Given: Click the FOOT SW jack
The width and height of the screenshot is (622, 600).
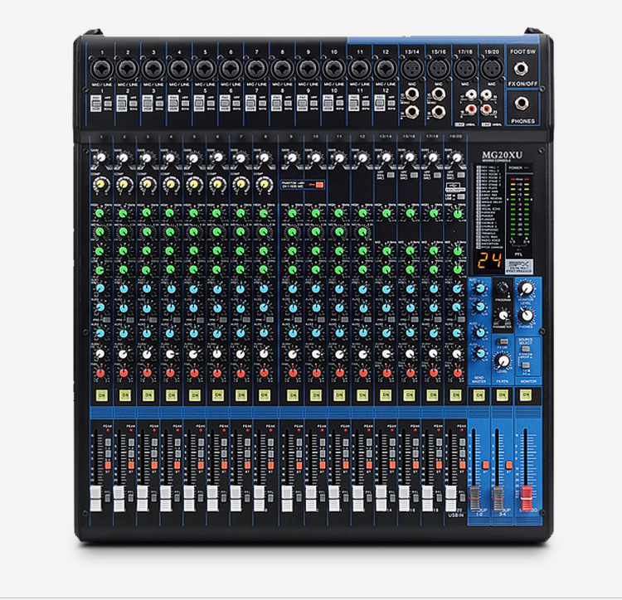Looking at the screenshot, I should (x=521, y=69).
